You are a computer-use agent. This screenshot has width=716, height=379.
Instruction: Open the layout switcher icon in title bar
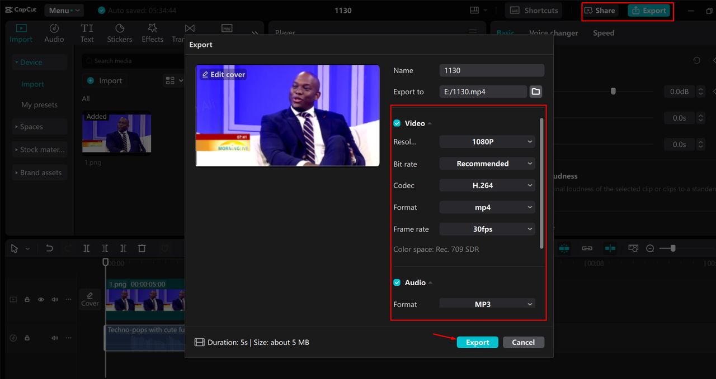pos(474,10)
